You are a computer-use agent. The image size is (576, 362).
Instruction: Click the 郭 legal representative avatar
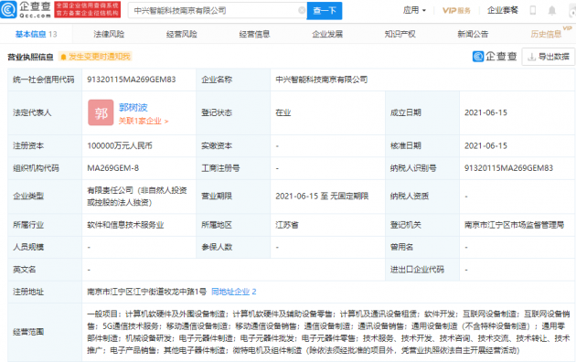[101, 112]
